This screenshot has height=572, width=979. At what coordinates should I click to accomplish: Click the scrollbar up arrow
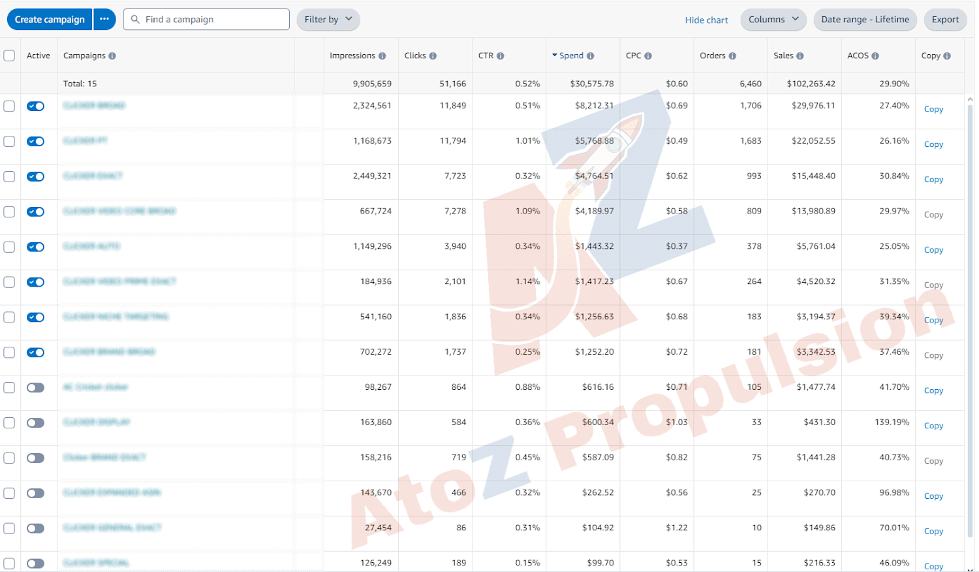[x=970, y=100]
